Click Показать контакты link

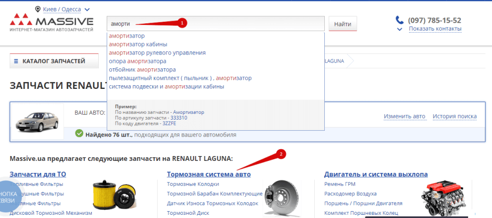coord(435,29)
